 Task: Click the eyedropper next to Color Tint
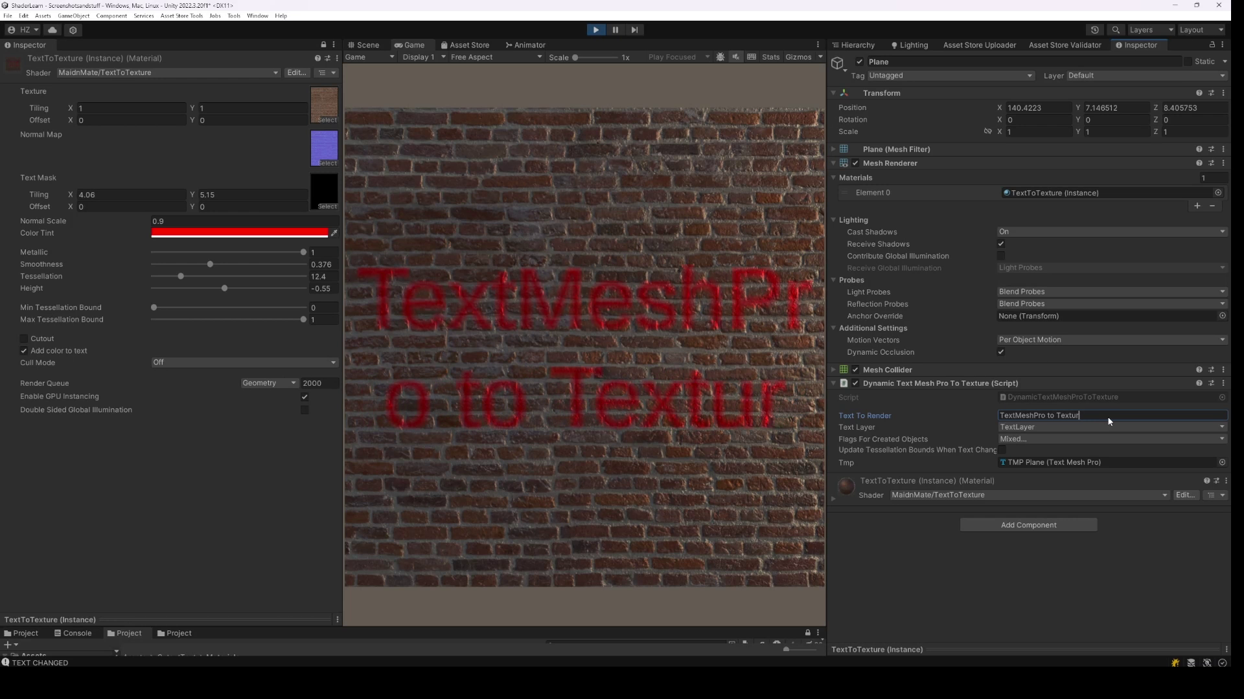click(334, 233)
